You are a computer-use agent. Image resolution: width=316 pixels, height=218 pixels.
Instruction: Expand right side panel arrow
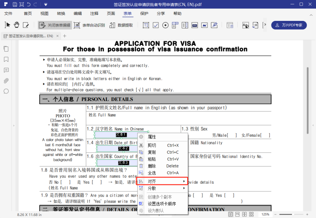click(x=313, y=125)
